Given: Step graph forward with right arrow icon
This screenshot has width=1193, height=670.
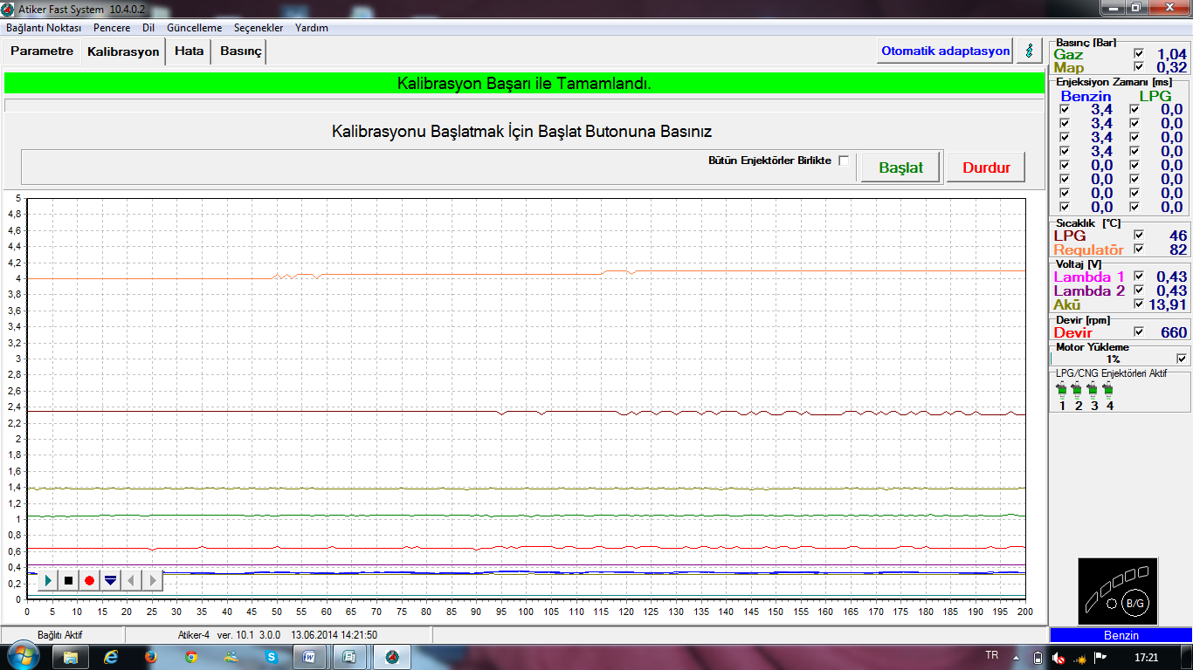Looking at the screenshot, I should [x=152, y=579].
